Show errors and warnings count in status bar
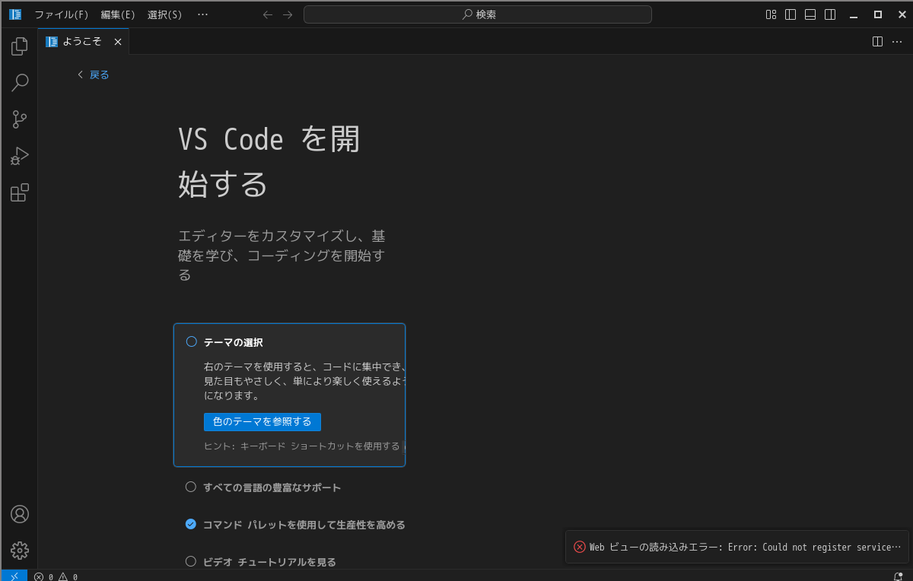The height and width of the screenshot is (581, 913). click(56, 576)
